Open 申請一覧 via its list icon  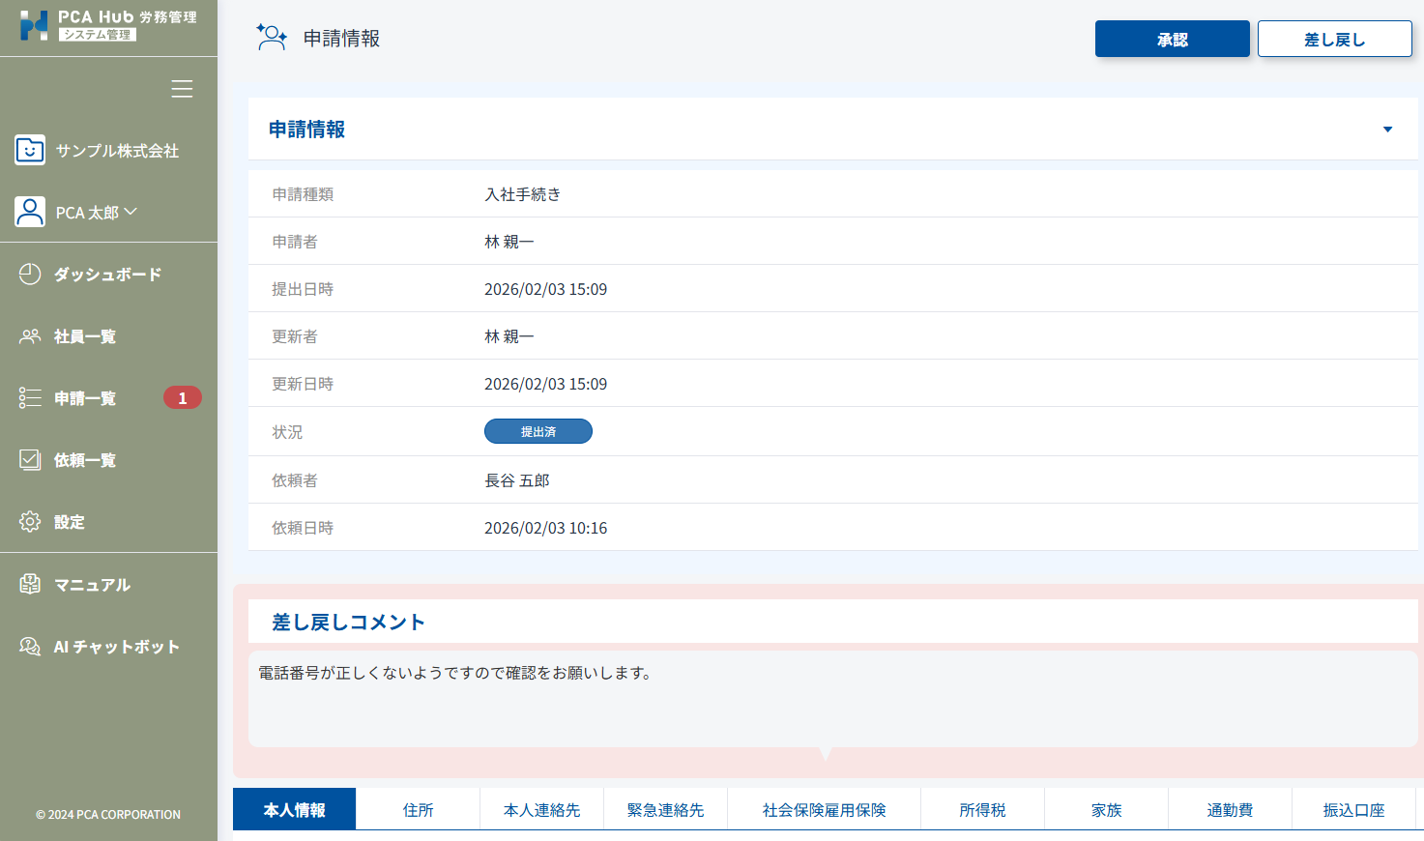pyautogui.click(x=30, y=398)
